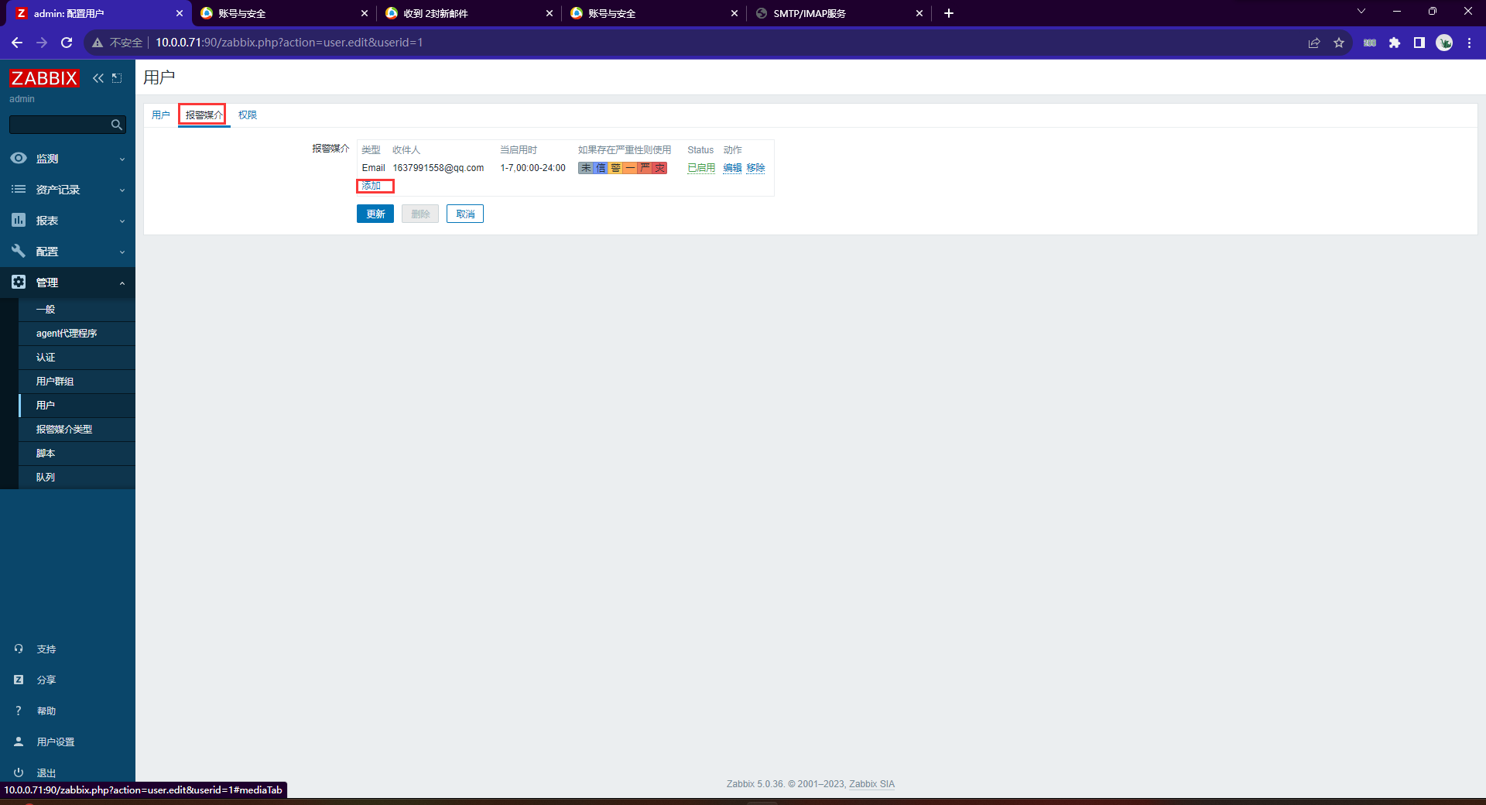Click the chart icon for 报表
This screenshot has width=1486, height=805.
tap(19, 220)
